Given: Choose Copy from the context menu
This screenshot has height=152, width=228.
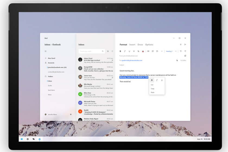Looking at the screenshot, I should [153, 88].
